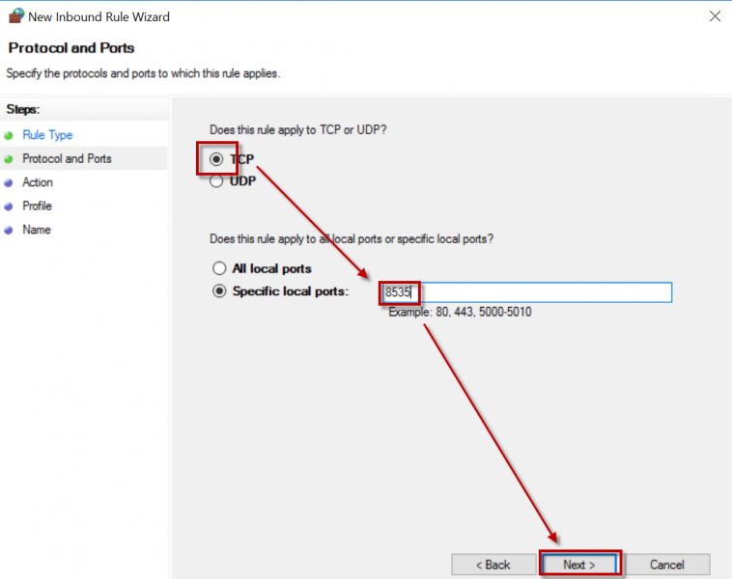Click the port field containing 8535
The image size is (732, 579).
tap(526, 292)
